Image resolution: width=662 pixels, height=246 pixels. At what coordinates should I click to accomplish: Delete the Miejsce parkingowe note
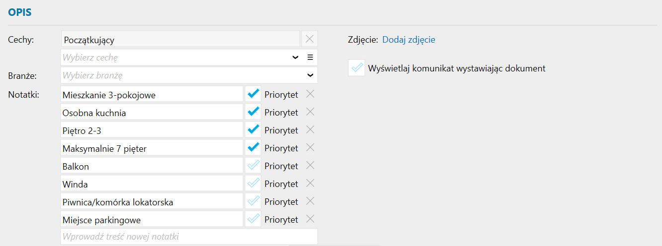(x=310, y=219)
